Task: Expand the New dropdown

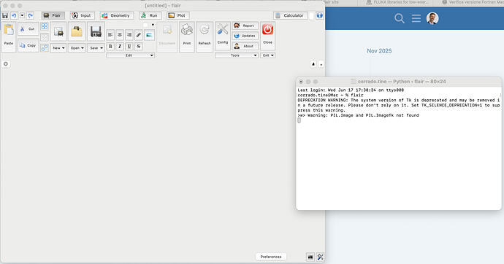Action: point(58,48)
